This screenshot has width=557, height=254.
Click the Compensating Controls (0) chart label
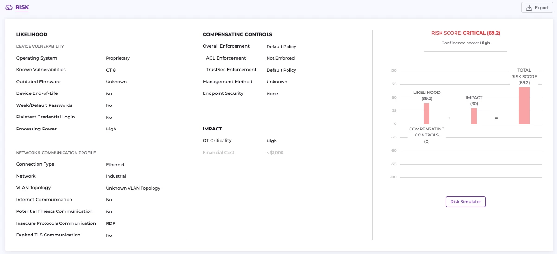pyautogui.click(x=427, y=135)
